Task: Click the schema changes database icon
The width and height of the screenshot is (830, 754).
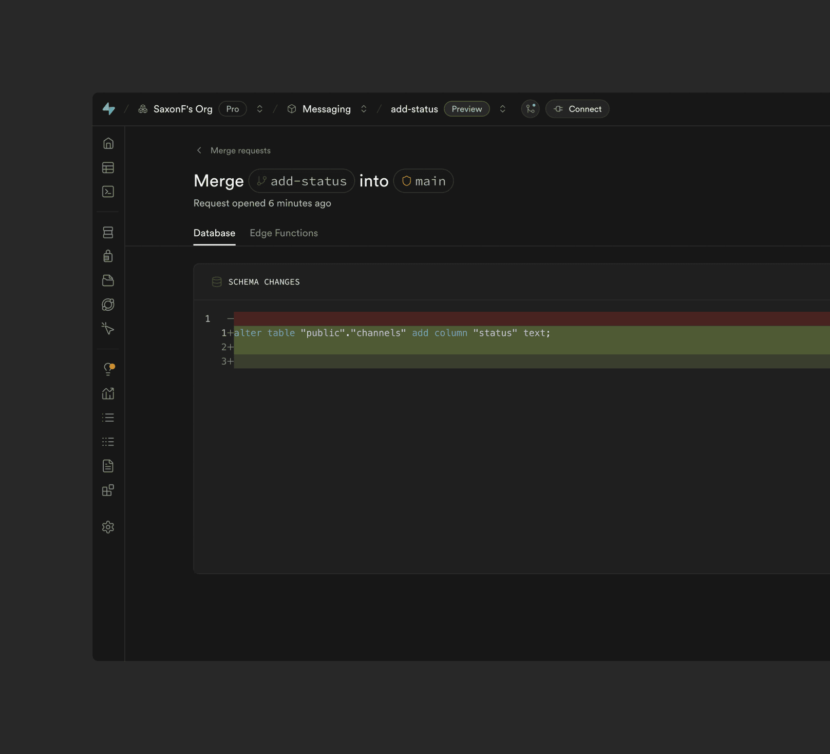Action: coord(217,282)
